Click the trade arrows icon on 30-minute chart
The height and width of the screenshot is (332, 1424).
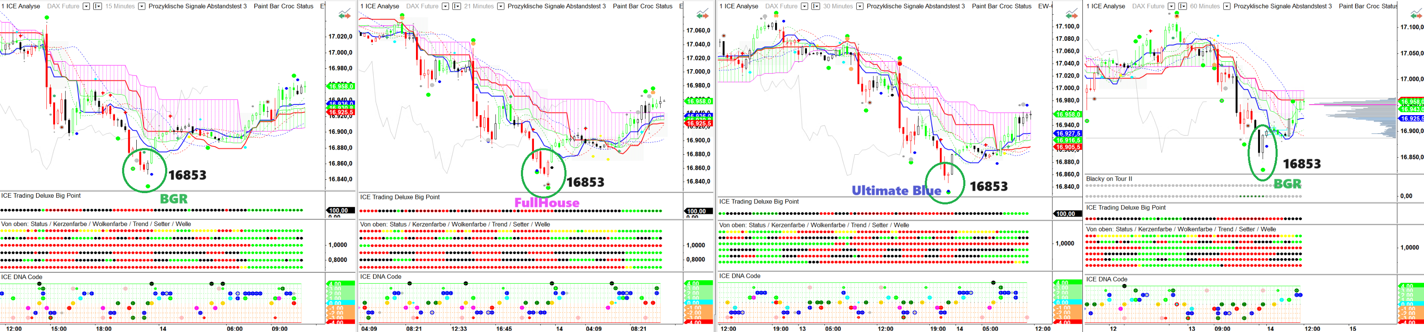[x=1071, y=14]
